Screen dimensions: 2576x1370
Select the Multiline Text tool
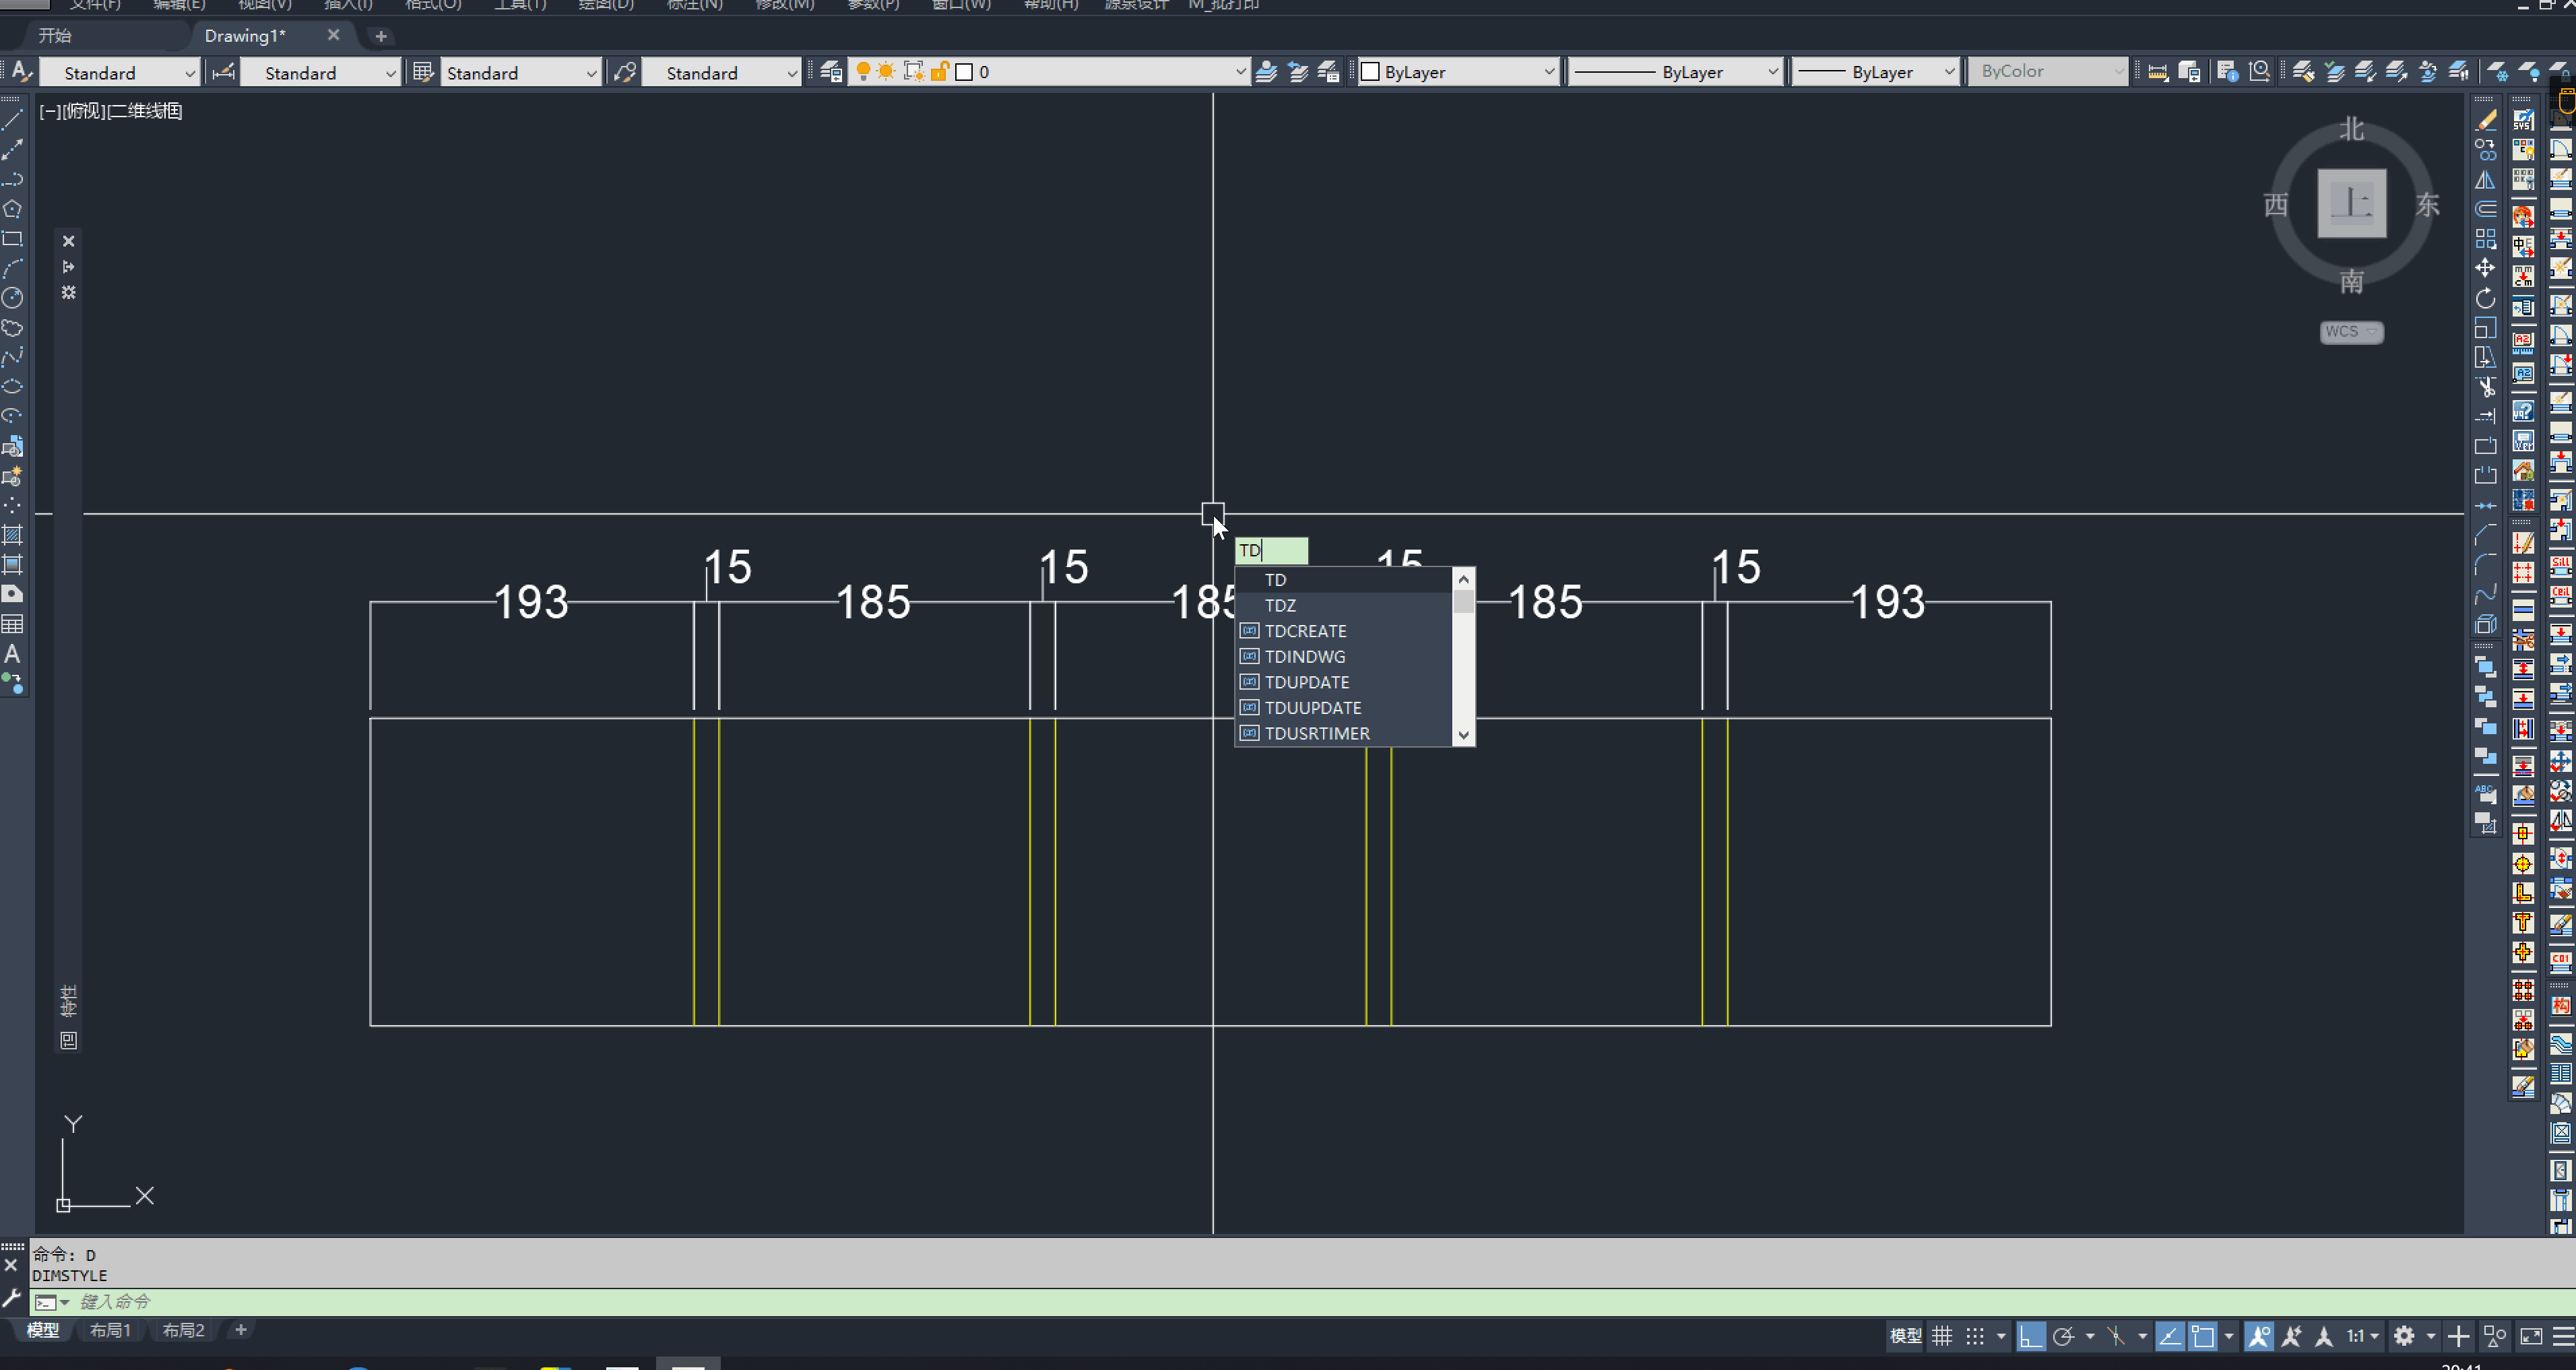click(x=12, y=654)
